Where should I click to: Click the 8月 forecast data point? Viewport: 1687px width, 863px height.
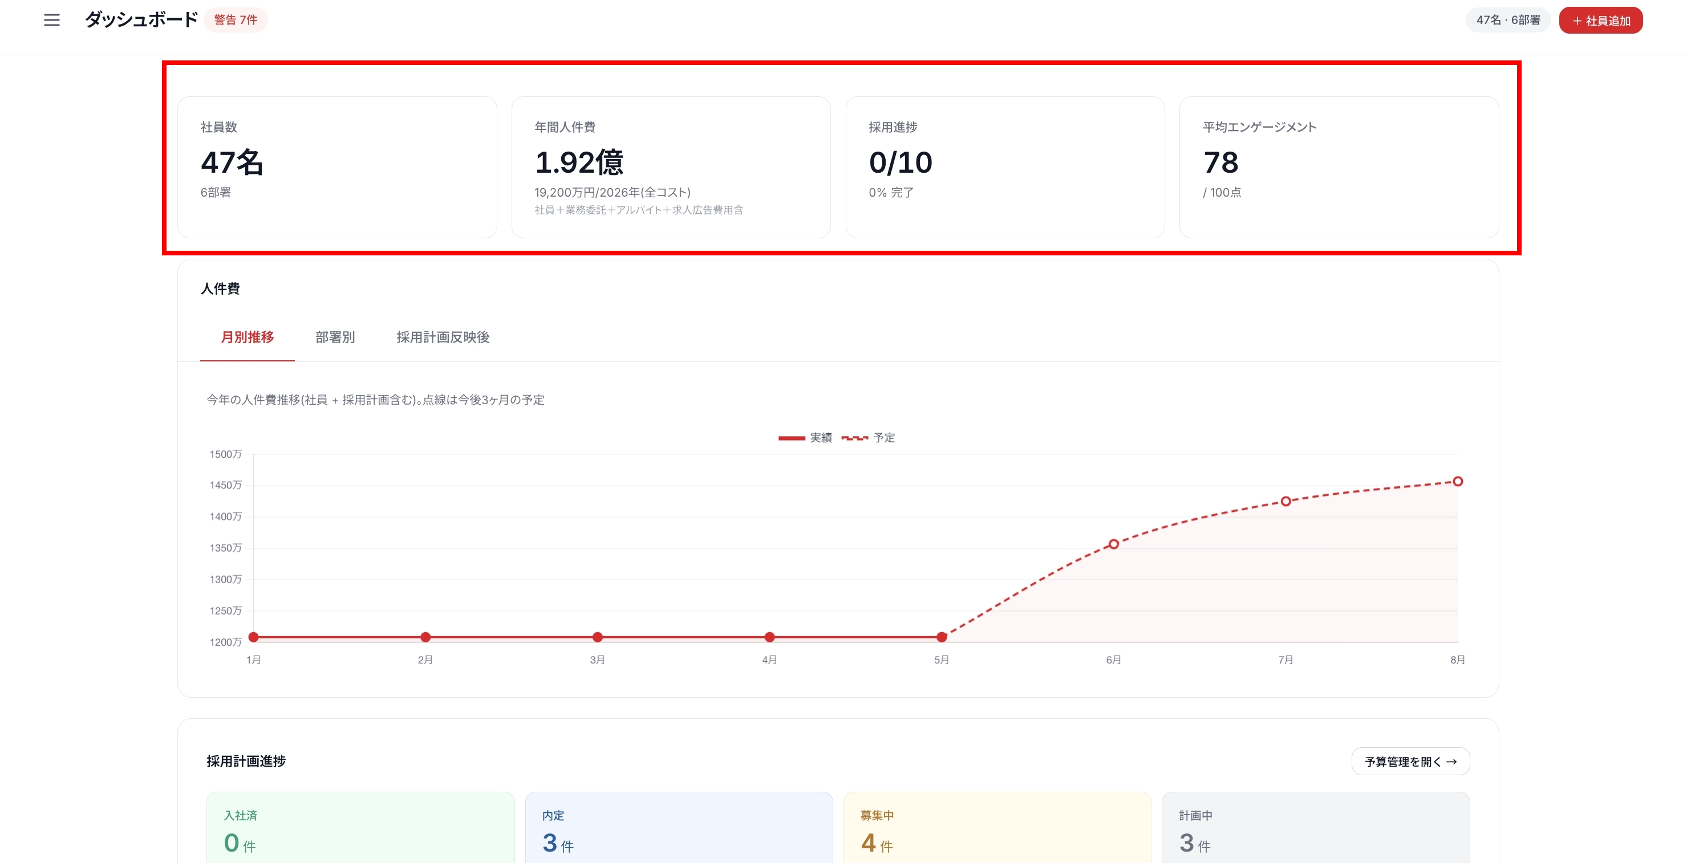[1458, 481]
